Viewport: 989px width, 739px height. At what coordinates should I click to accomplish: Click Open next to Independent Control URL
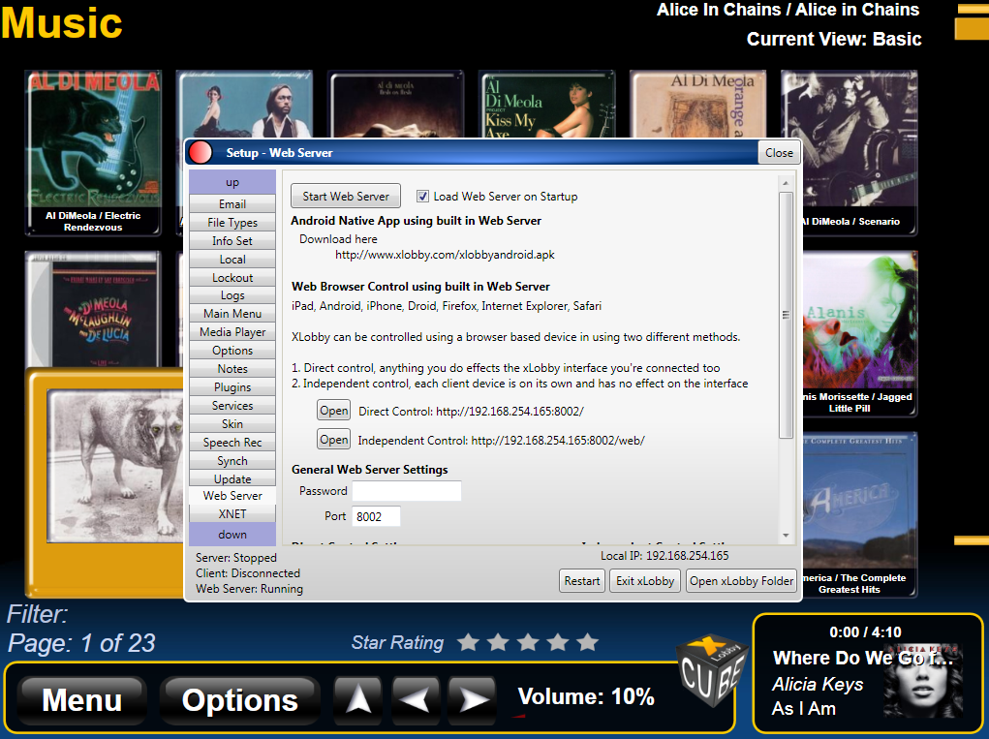pyautogui.click(x=333, y=440)
